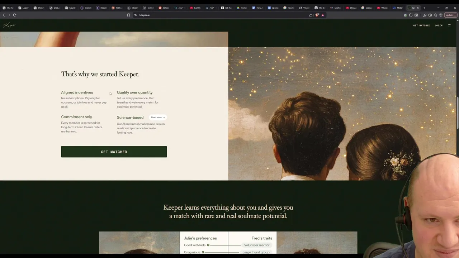Click the green GET MATCHED button

[x=114, y=152]
